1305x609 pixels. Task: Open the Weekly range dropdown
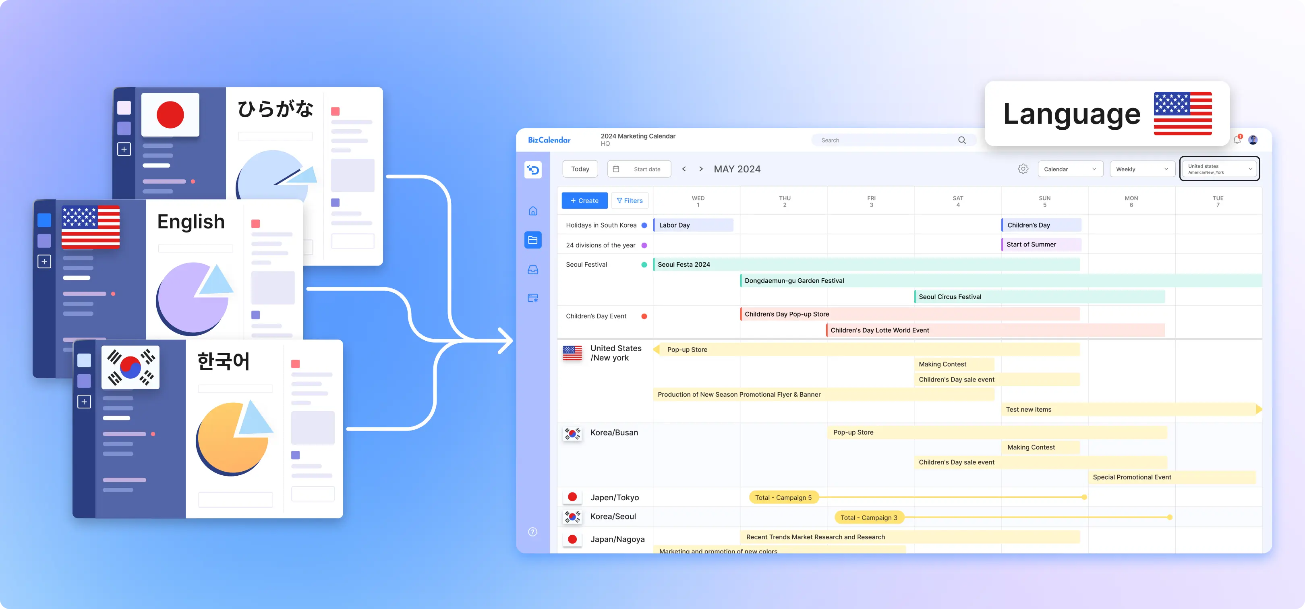(x=1142, y=169)
